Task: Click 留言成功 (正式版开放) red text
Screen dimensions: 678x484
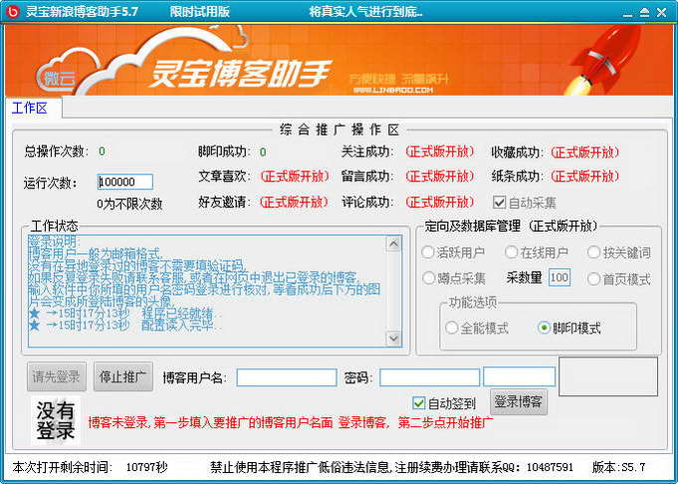Action: (440, 176)
